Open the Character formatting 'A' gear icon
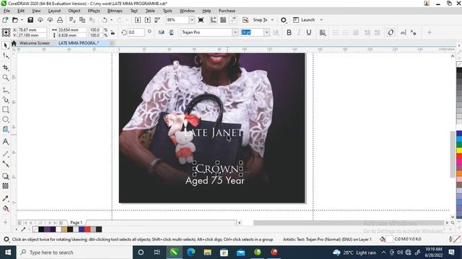The image size is (462, 259). click(x=414, y=32)
